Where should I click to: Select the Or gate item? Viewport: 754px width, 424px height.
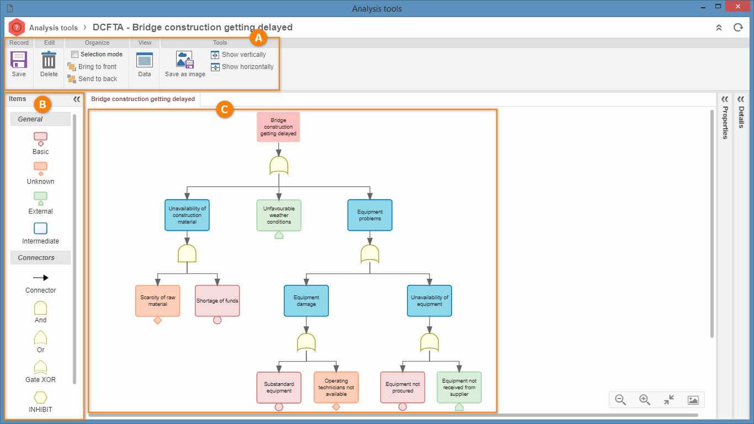[41, 342]
